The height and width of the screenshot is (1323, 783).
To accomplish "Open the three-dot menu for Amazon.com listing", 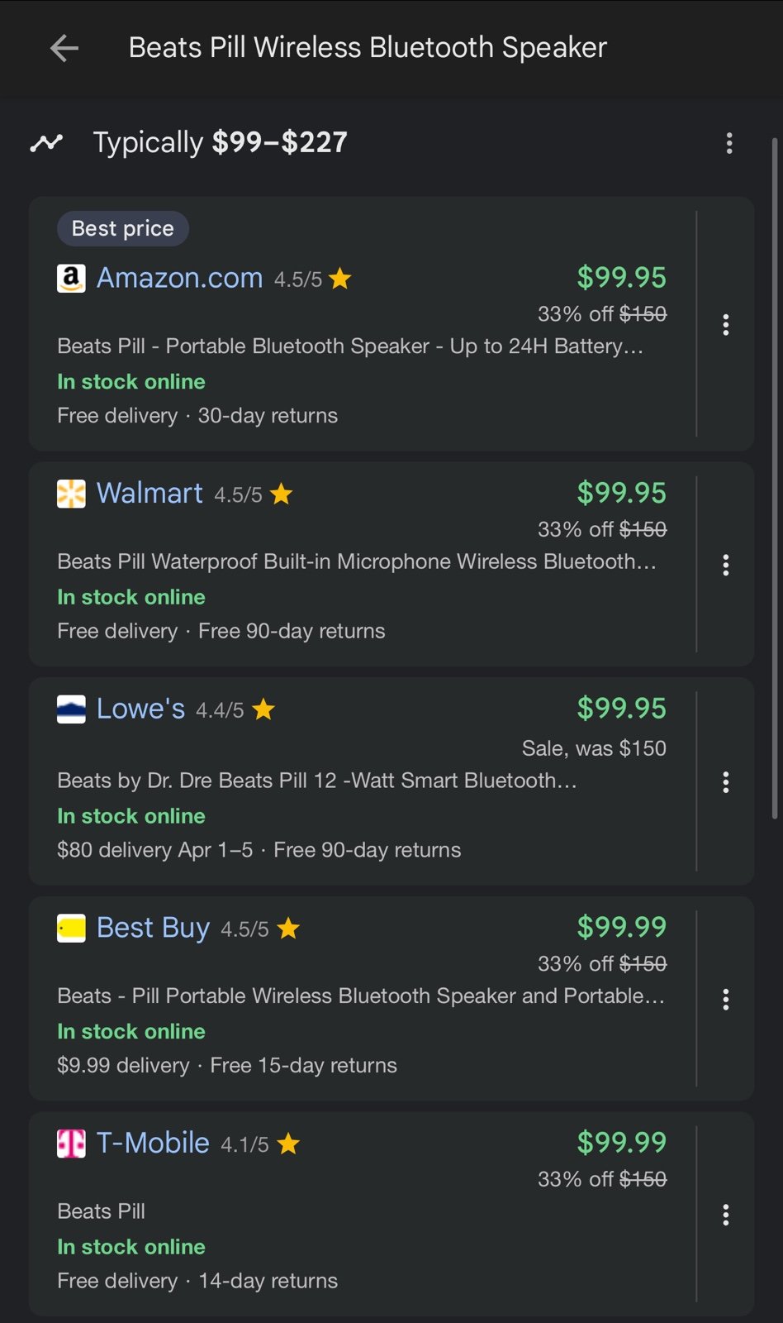I will tap(726, 324).
